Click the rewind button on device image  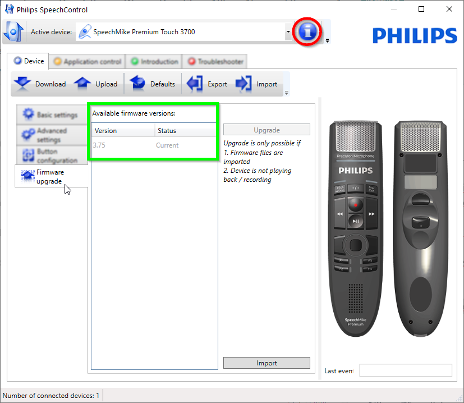tap(339, 213)
